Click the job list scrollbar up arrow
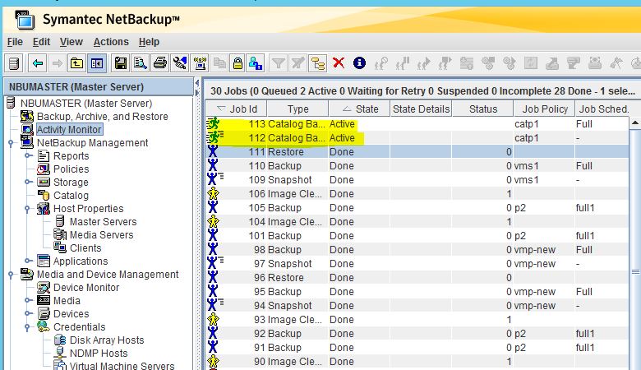 (635, 123)
